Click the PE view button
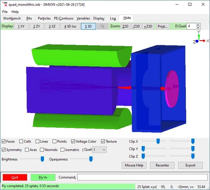Viewport: 210px width, 190px height. pos(103,26)
